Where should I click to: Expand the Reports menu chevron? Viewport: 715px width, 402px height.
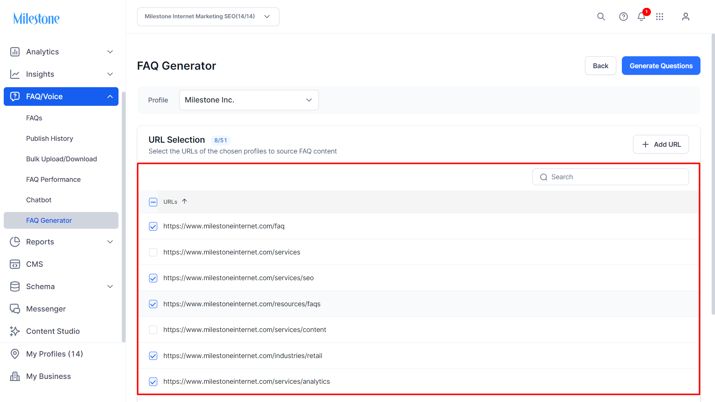[110, 242]
